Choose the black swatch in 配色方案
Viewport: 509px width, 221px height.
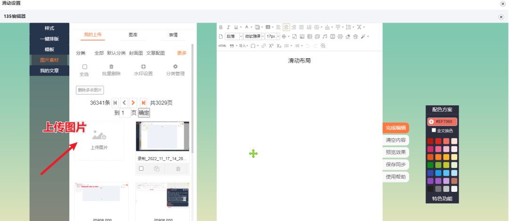pyautogui.click(x=430, y=189)
